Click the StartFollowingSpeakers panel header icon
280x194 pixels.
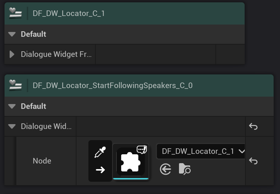16,85
